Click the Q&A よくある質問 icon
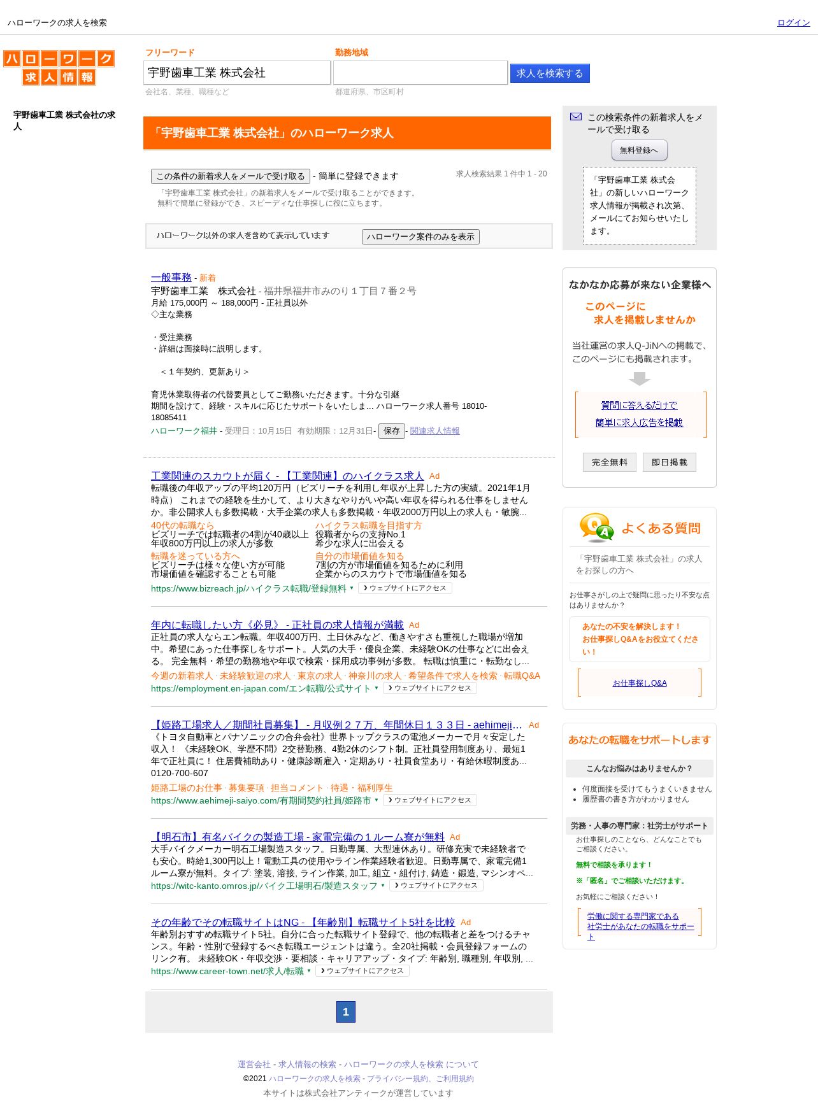Screen dimensions: 818x1106 click(x=596, y=528)
